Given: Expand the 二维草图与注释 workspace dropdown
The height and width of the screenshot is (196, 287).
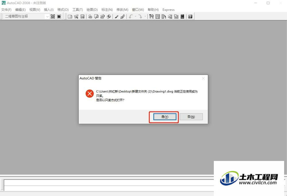Looking at the screenshot, I should [x=47, y=16].
